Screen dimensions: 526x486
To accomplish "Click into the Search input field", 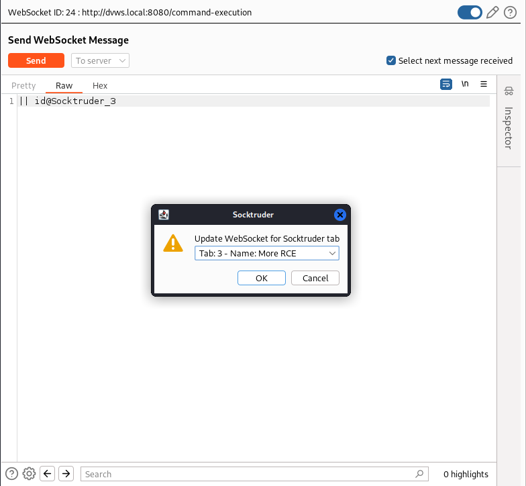I will click(x=254, y=474).
